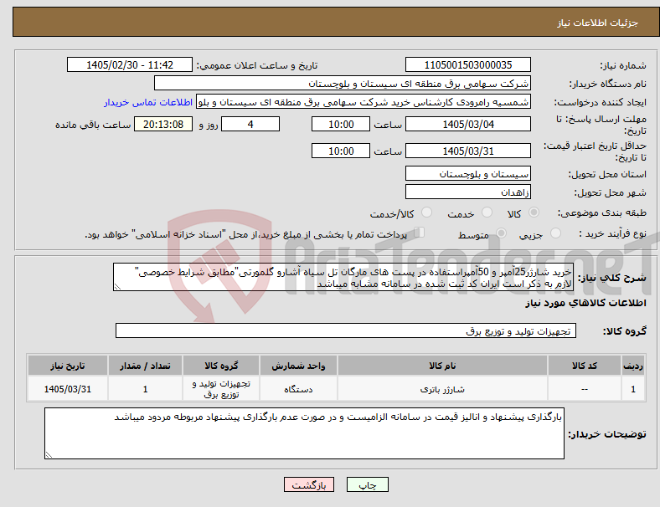Click the ایجاد کننده درخواست field
The image size is (660, 507).
tap(364, 102)
